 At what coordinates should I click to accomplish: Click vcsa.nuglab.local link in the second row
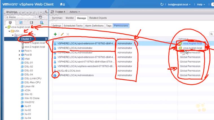point(193,48)
